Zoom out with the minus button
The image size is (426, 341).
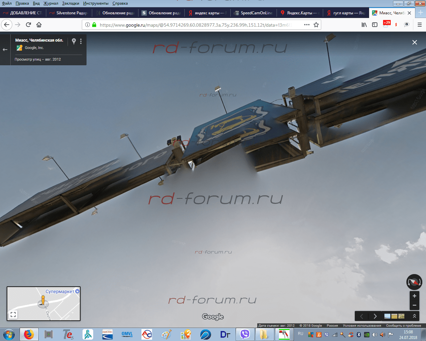tap(414, 305)
